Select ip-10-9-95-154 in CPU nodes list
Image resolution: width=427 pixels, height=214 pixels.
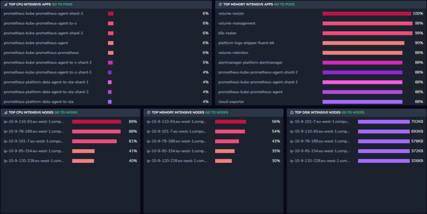pyautogui.click(x=34, y=151)
